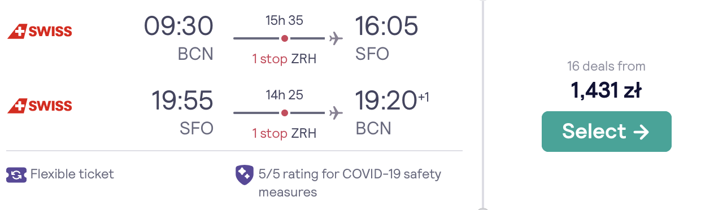Click the Flexible ticket label
The width and height of the screenshot is (714, 210).
72,174
